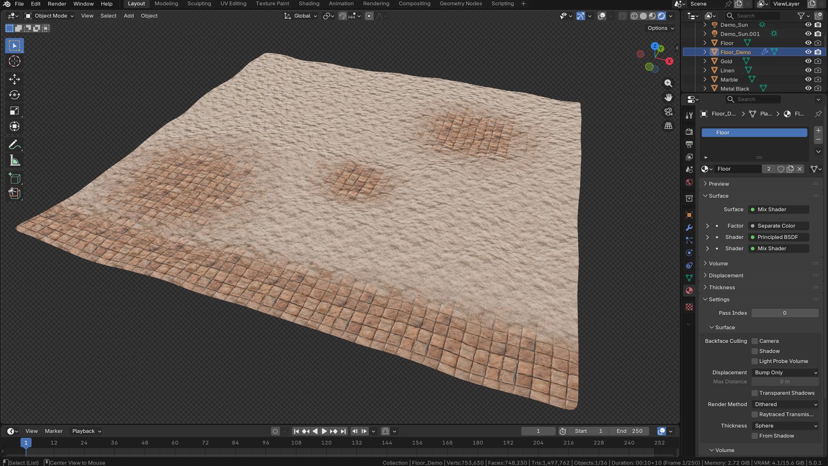Click the Options button in viewport
Screen dimensions: 828x466
(660, 28)
